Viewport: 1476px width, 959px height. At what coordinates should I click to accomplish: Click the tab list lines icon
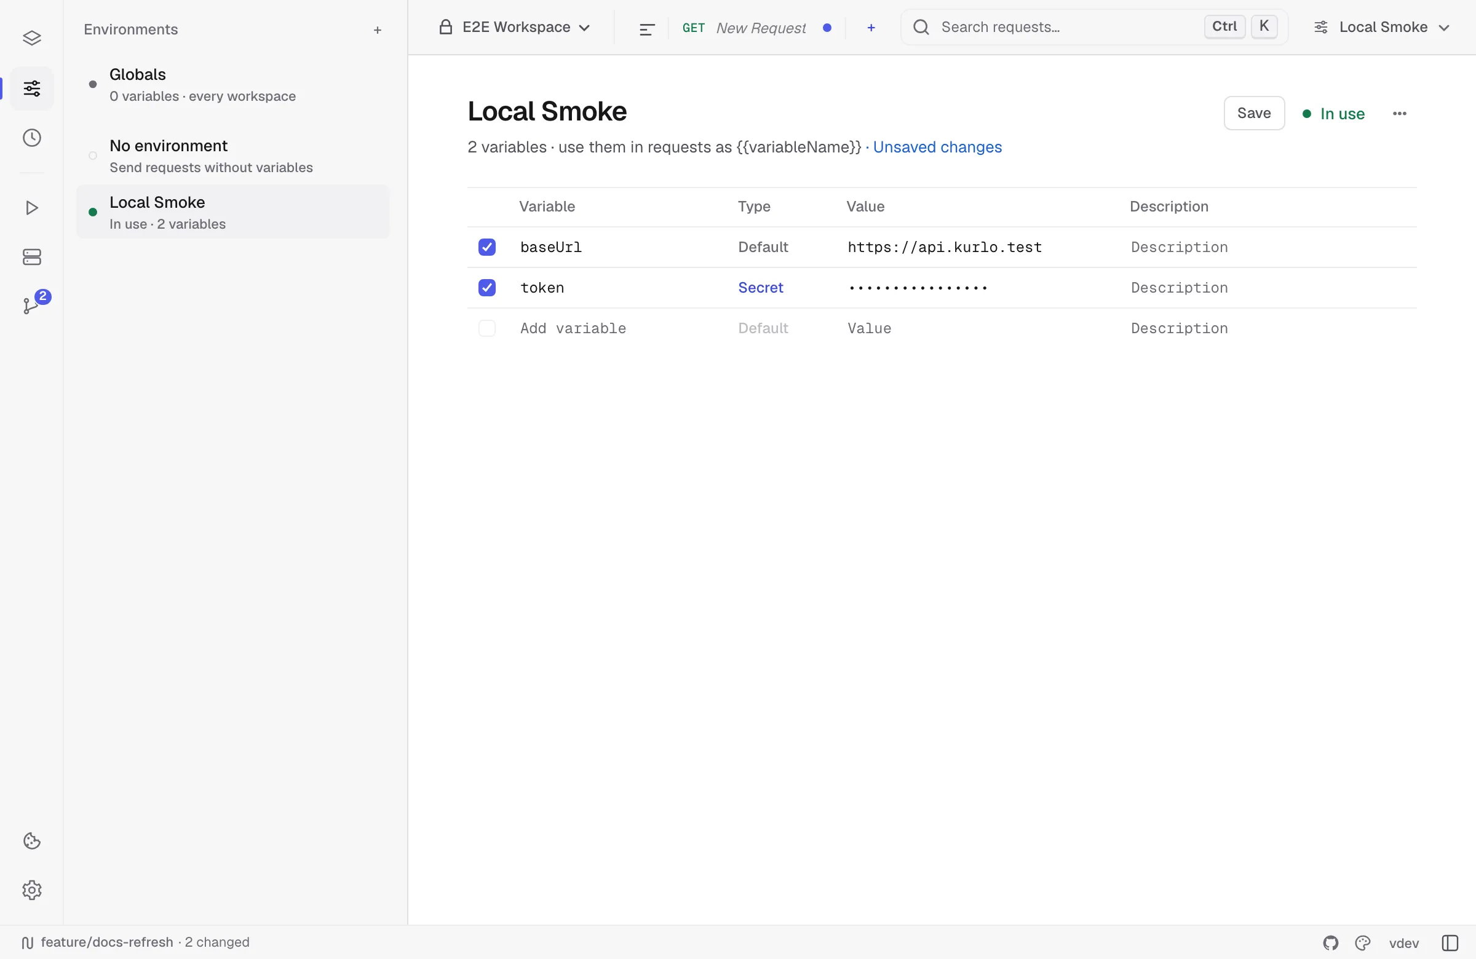click(647, 28)
